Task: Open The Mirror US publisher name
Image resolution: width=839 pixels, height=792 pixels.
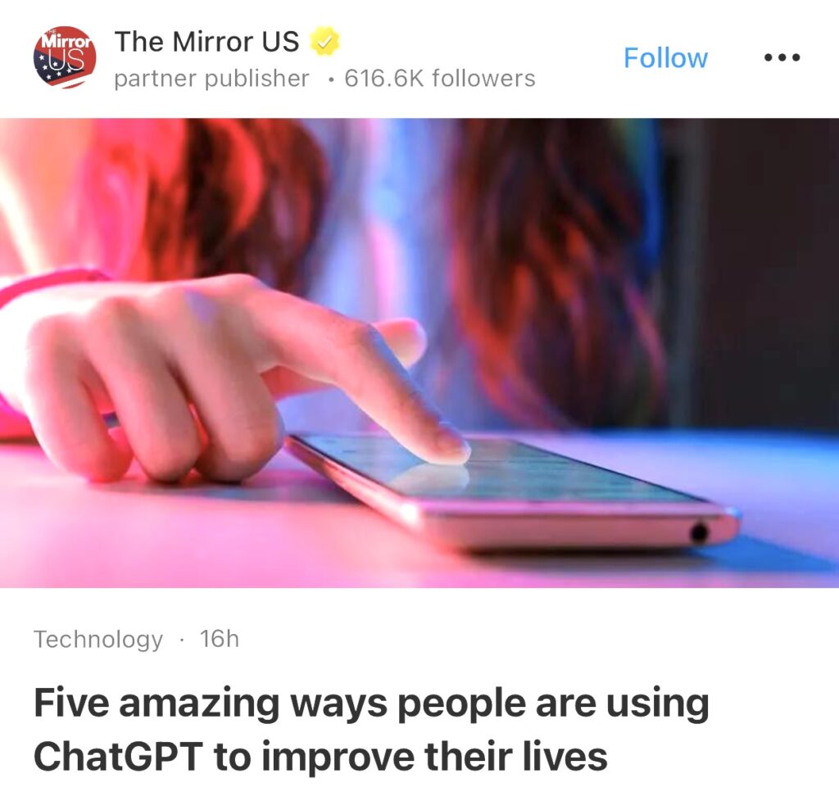Action: [x=206, y=41]
